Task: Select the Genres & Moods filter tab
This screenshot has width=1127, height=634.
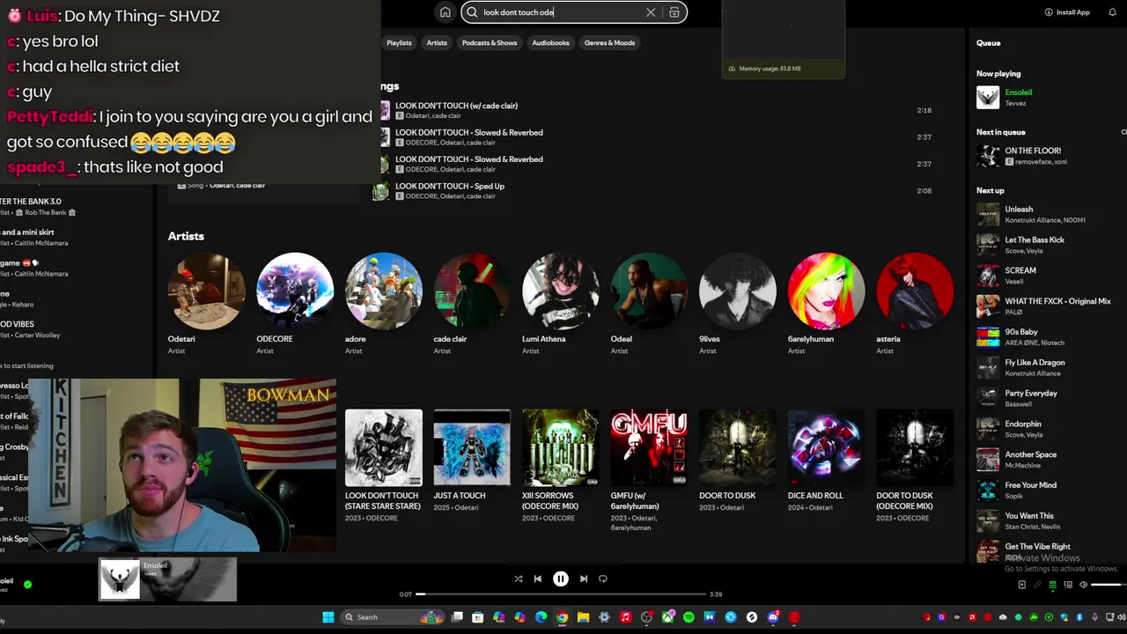Action: (609, 42)
